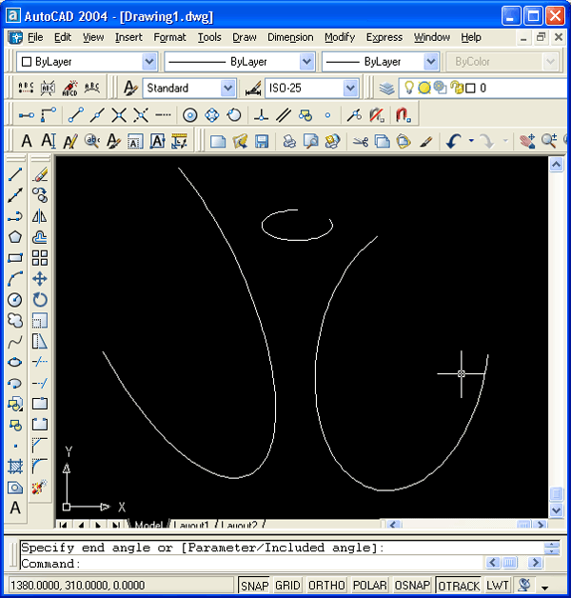Viewport: 571px width, 598px height.
Task: Click in the Command line input area
Action: [x=285, y=564]
